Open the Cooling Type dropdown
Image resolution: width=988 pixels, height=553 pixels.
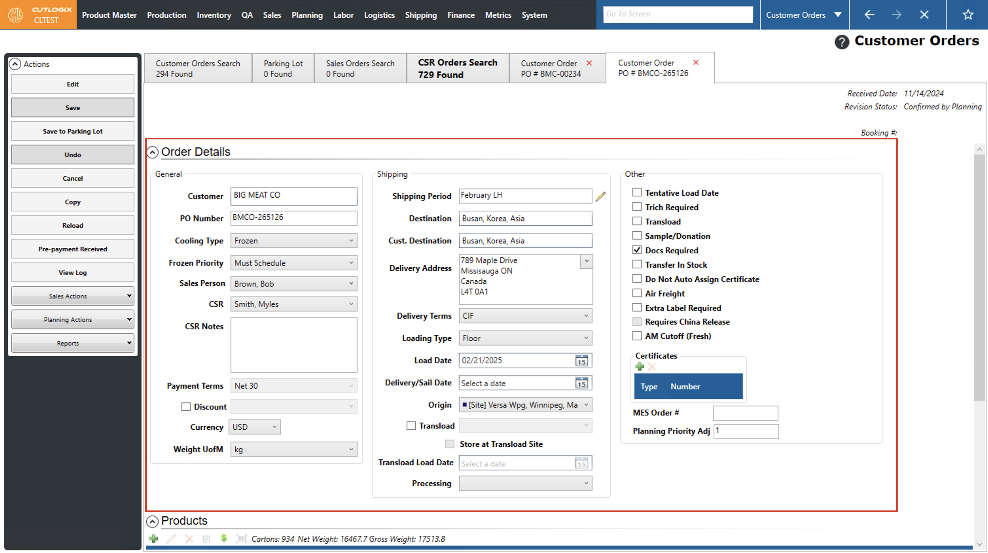pos(294,241)
